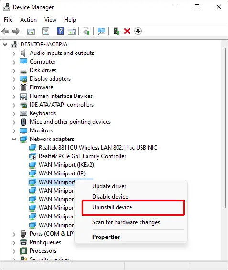Expand the Display adapters category

(x=14, y=79)
